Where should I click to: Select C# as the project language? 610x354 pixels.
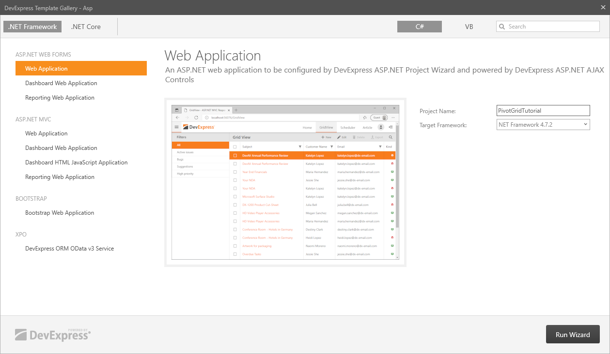click(x=420, y=27)
